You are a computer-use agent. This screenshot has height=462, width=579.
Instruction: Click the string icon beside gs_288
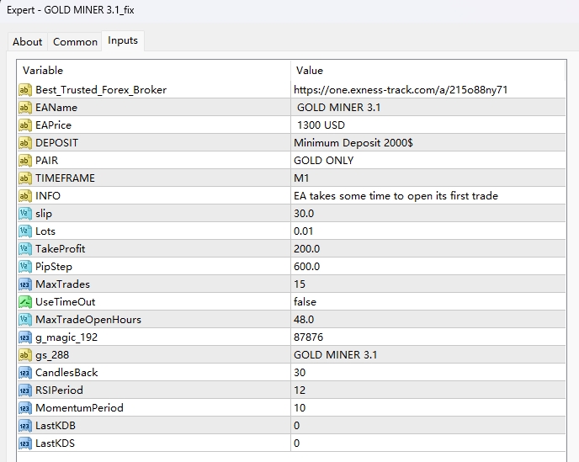pyautogui.click(x=24, y=355)
